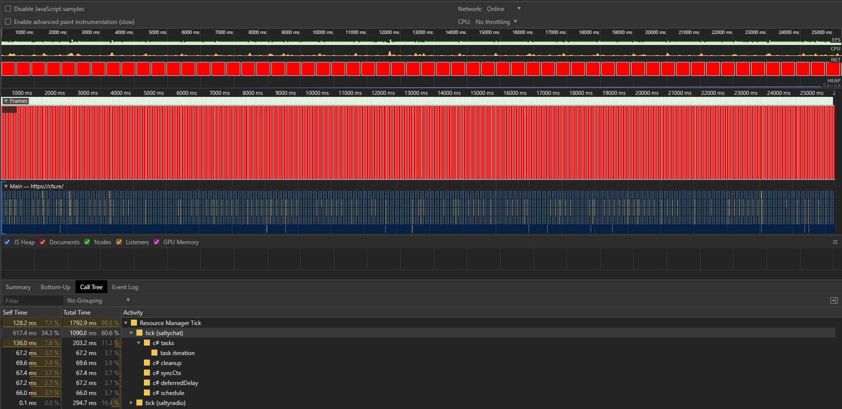Collapse the Main thread track
The height and width of the screenshot is (409, 842).
(6, 186)
